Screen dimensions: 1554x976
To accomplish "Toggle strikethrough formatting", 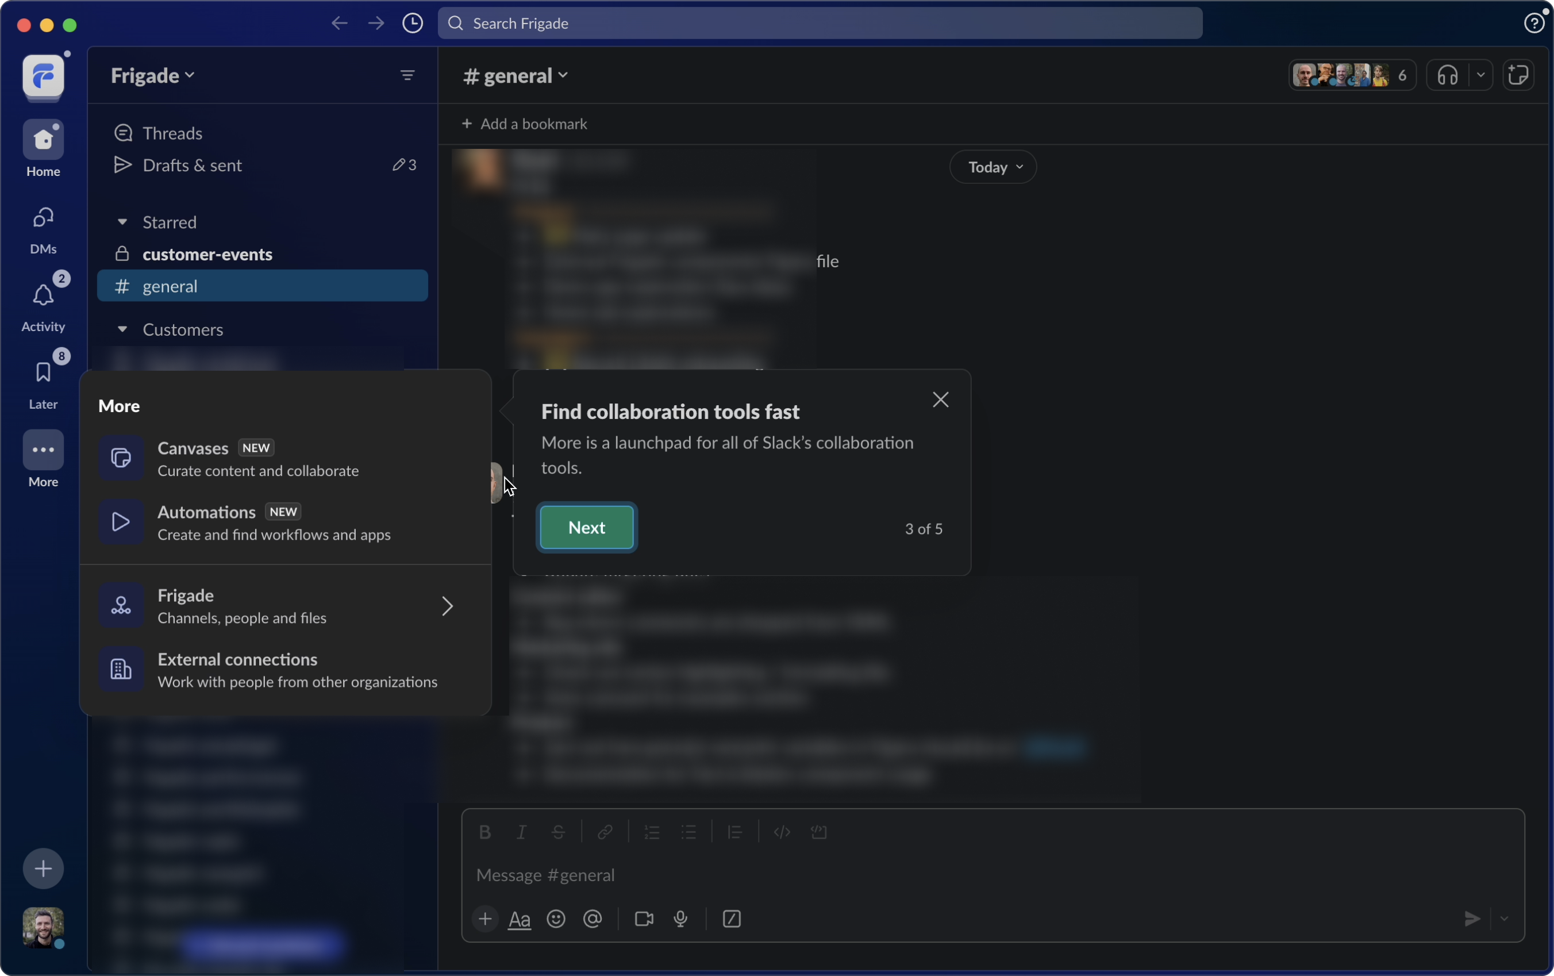I will 558,832.
